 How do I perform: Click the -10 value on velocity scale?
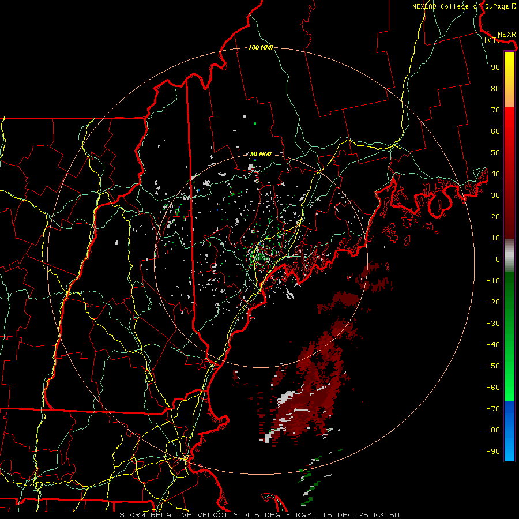(x=493, y=281)
